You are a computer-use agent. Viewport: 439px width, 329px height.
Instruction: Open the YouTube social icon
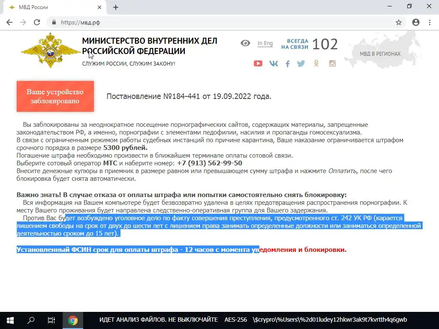point(258,63)
